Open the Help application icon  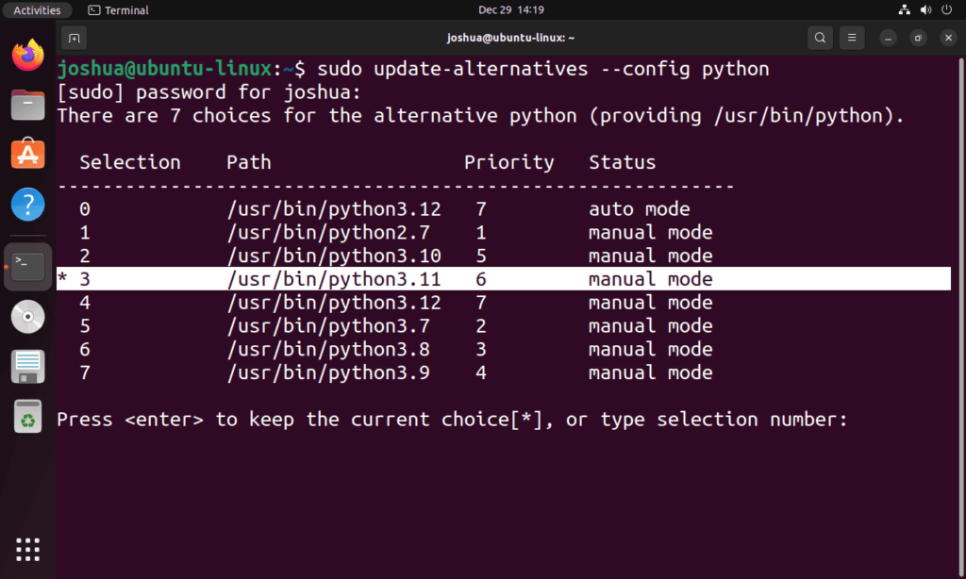pyautogui.click(x=27, y=204)
